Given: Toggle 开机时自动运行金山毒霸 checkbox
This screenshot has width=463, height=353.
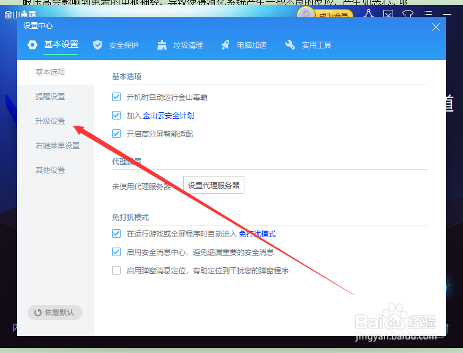Looking at the screenshot, I should pos(116,97).
